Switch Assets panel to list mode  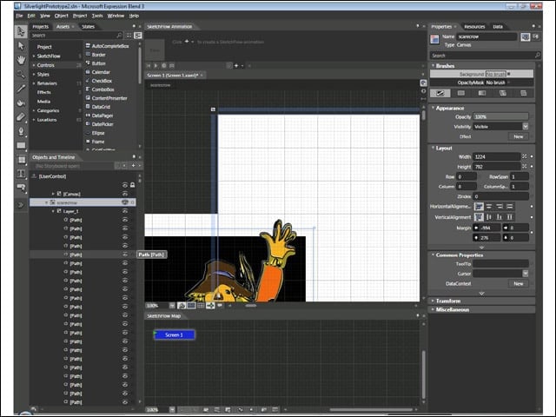[138, 35]
